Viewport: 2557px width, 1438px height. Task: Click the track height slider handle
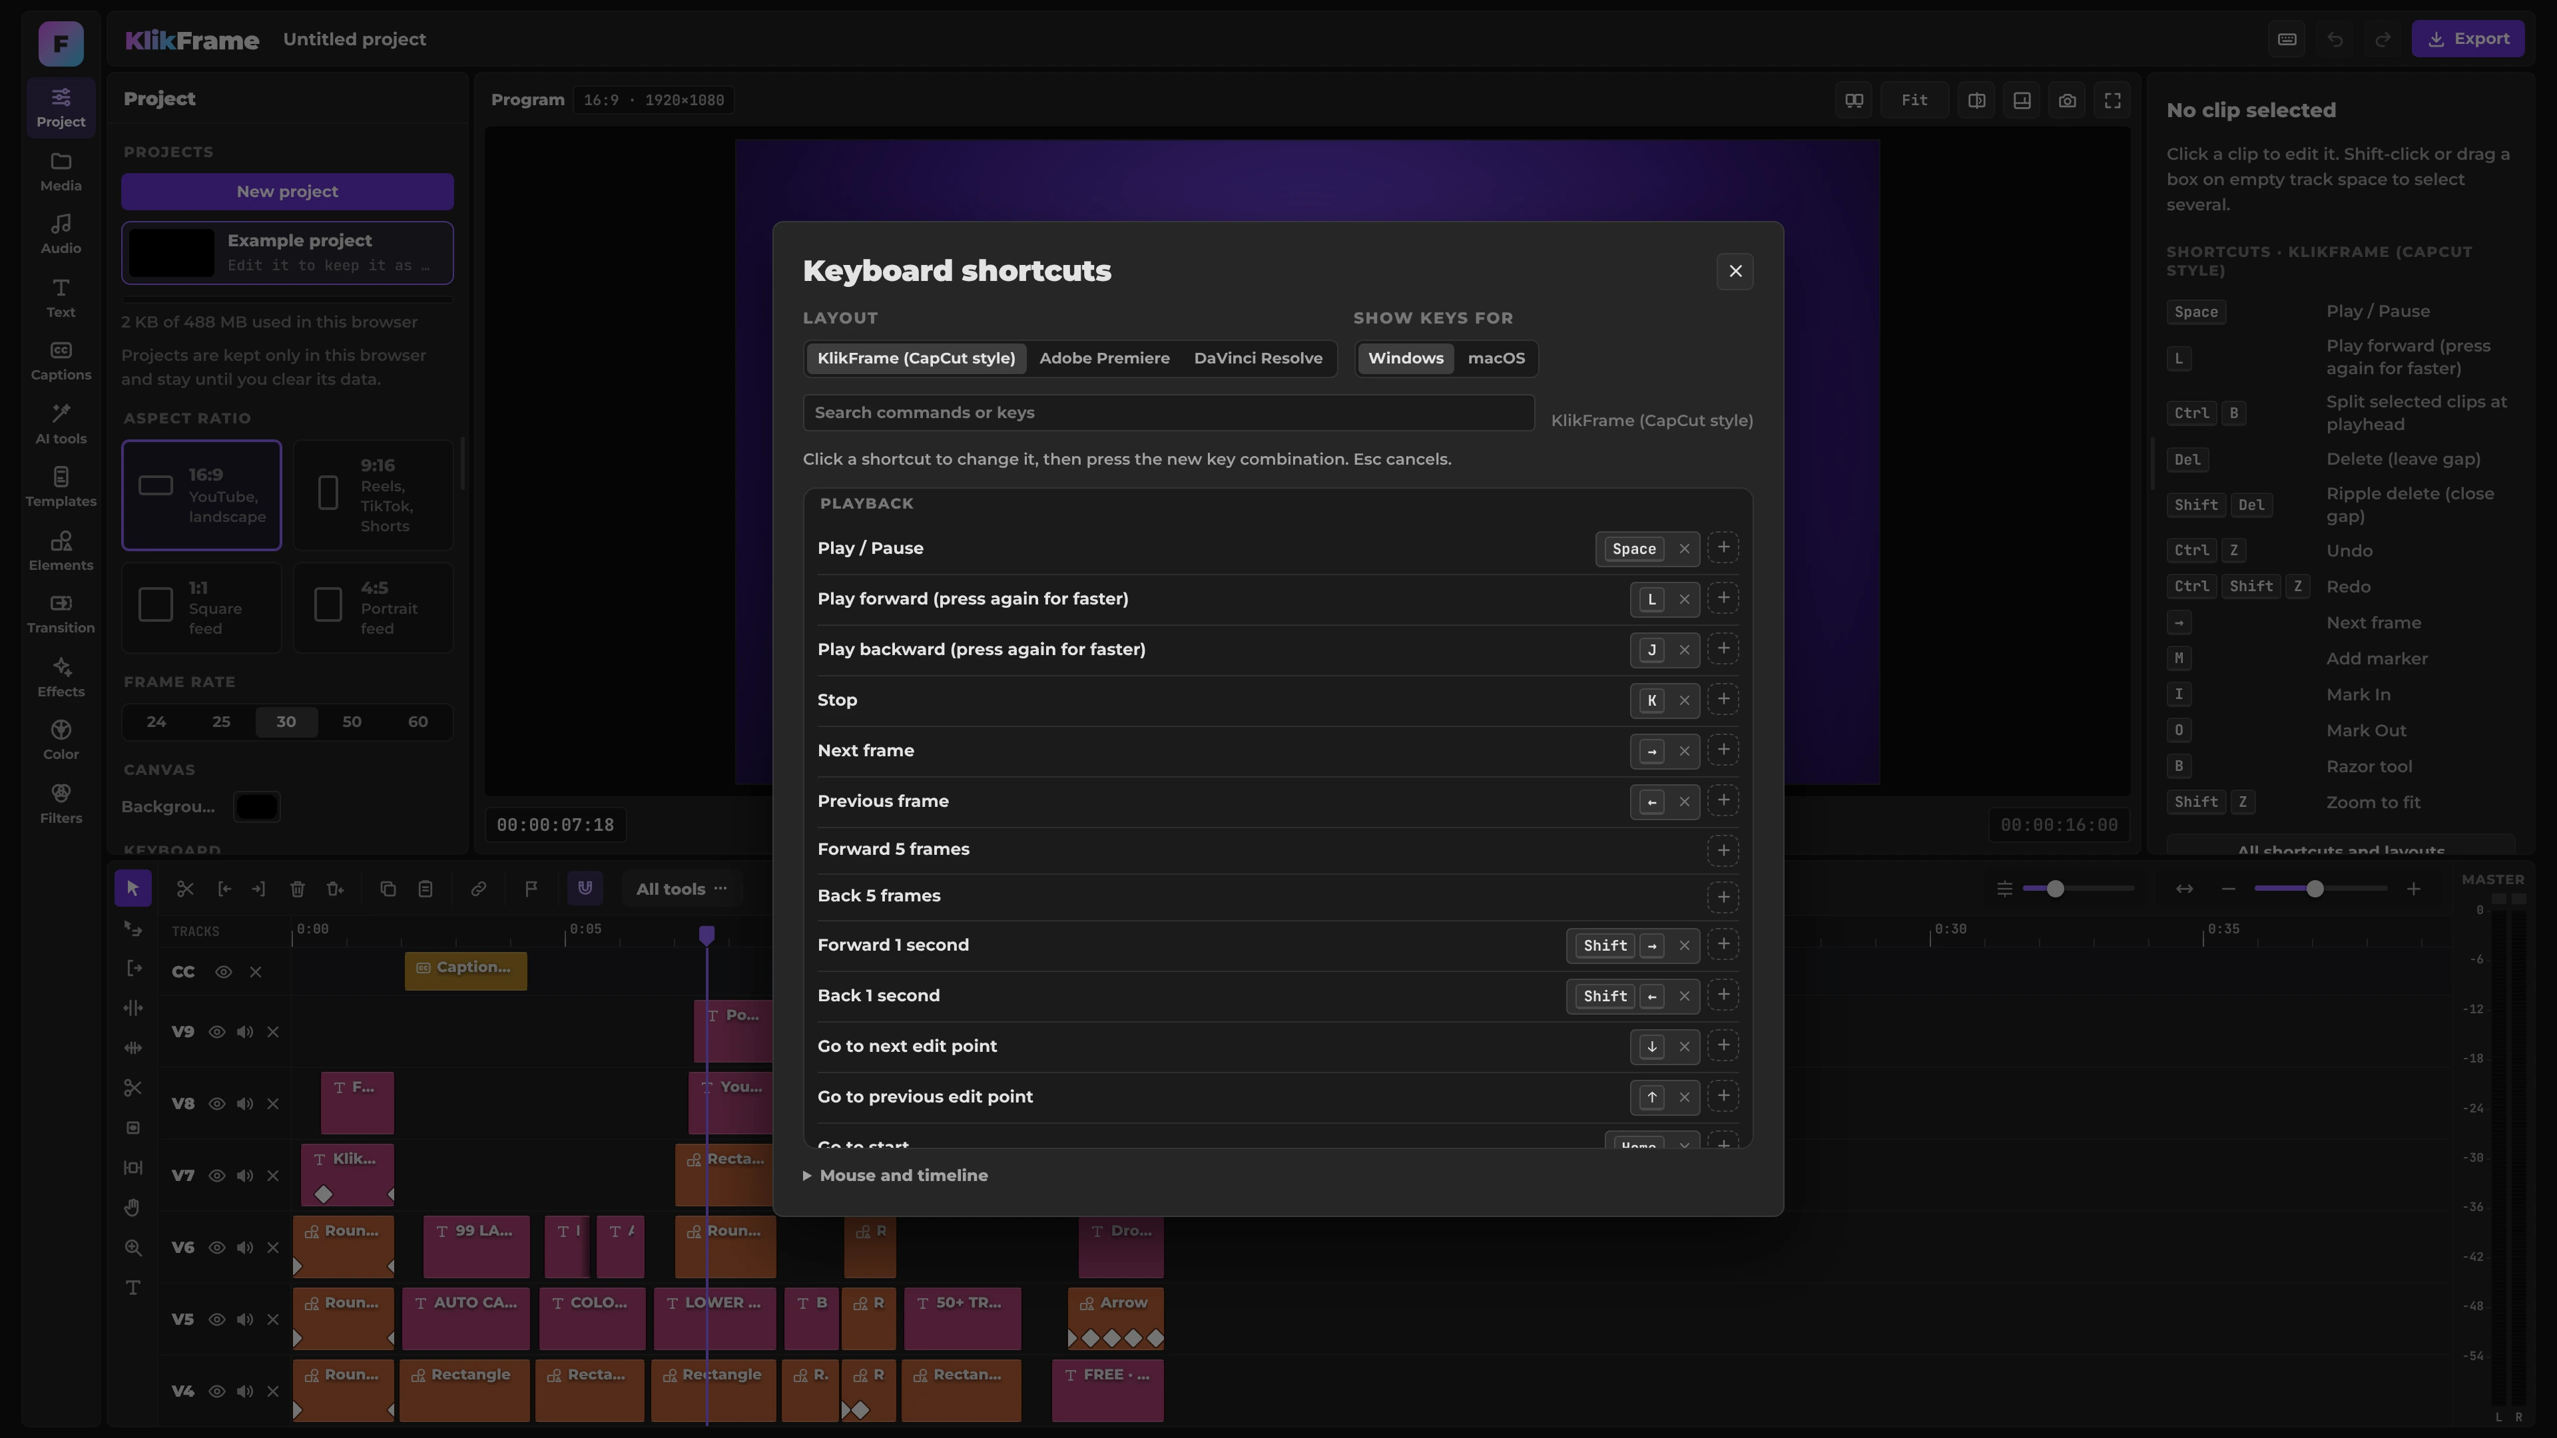tap(2056, 888)
